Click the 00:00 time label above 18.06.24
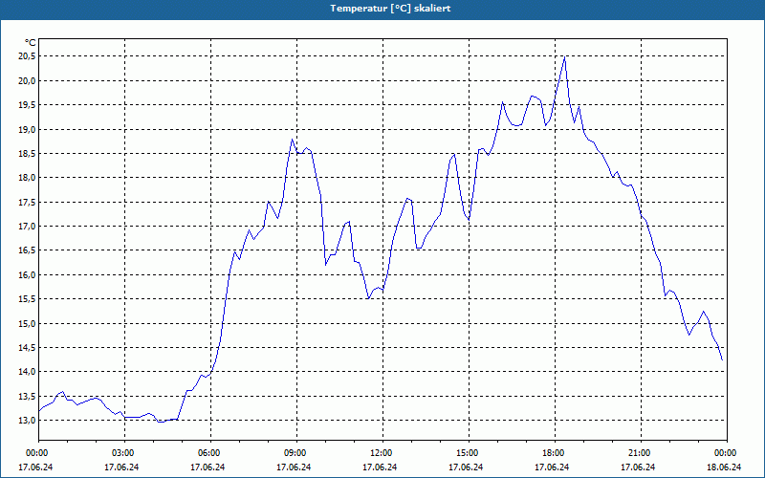The image size is (765, 478). point(725,453)
